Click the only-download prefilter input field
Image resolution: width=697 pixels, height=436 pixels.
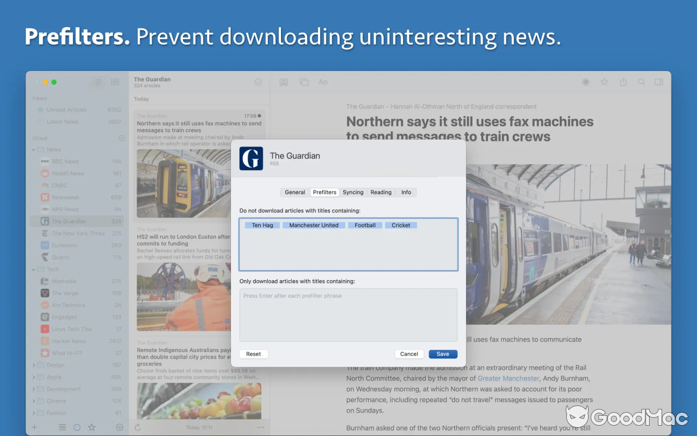click(x=348, y=315)
